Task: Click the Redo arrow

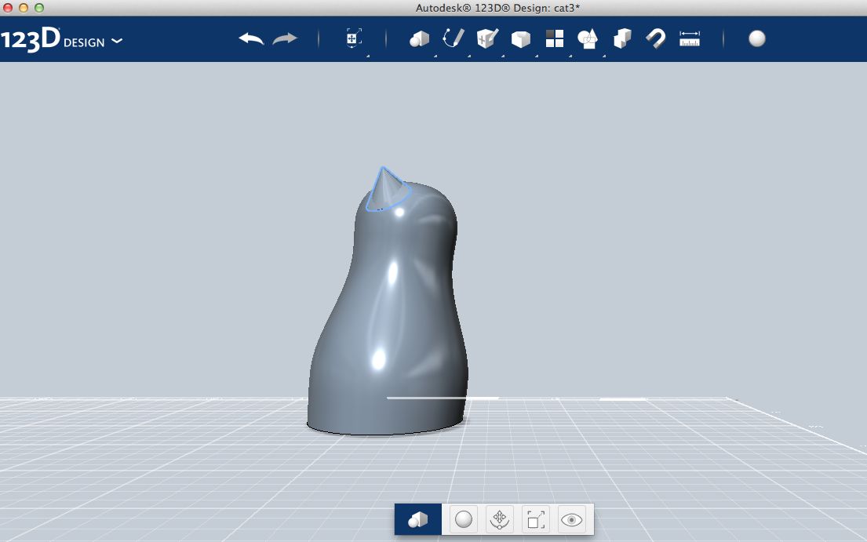Action: [x=285, y=38]
